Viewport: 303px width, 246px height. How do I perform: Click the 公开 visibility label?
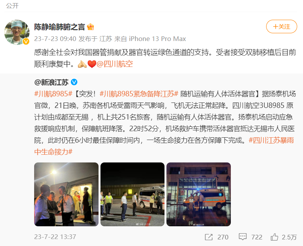coord(12,6)
